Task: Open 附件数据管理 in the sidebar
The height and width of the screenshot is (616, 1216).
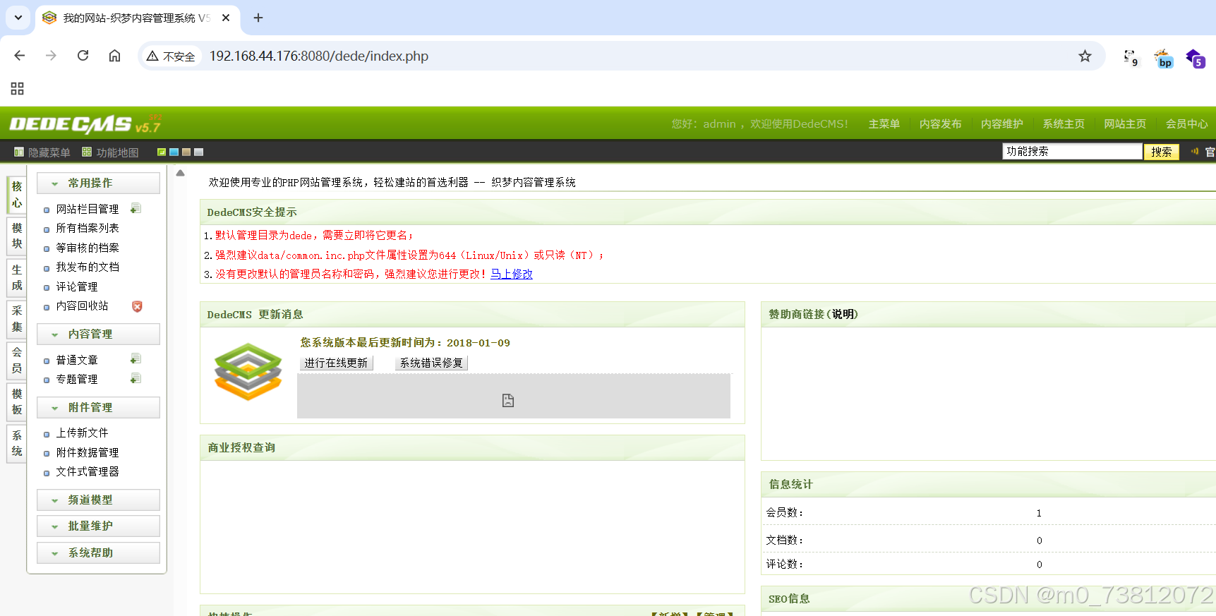Action: [88, 452]
